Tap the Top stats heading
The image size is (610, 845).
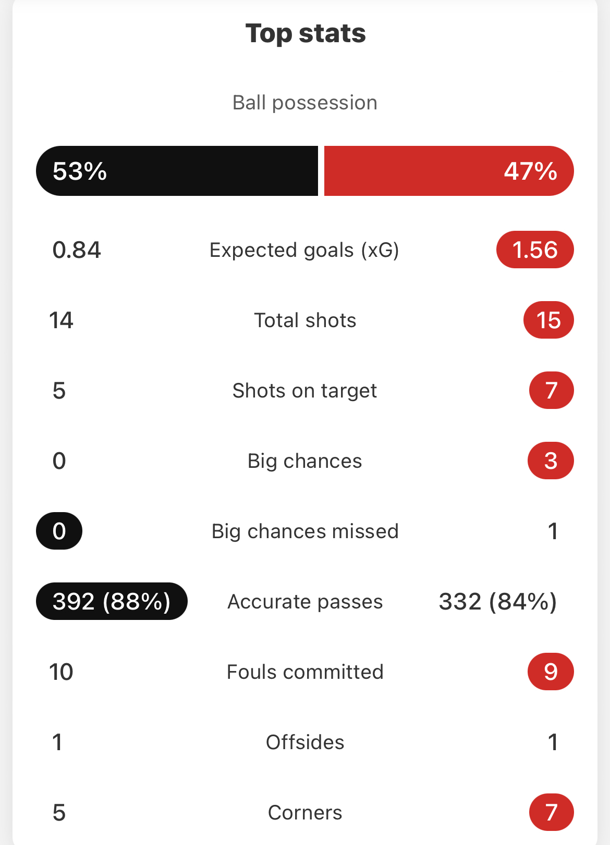click(x=306, y=33)
